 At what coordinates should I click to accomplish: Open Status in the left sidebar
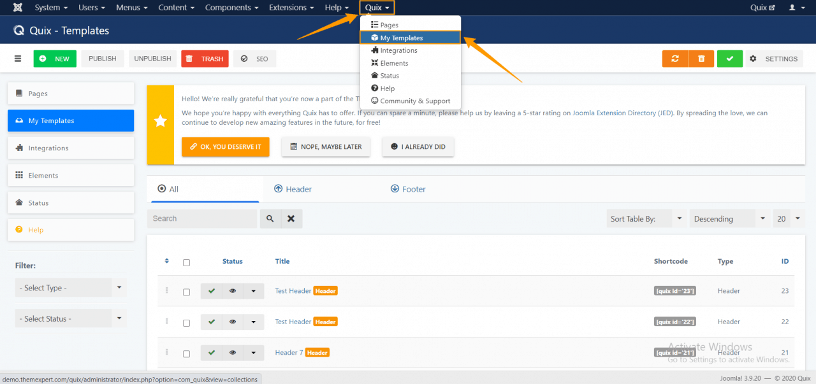(x=71, y=203)
